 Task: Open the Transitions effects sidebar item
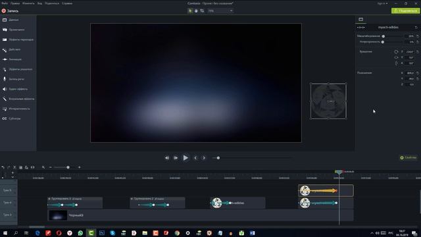(x=18, y=39)
